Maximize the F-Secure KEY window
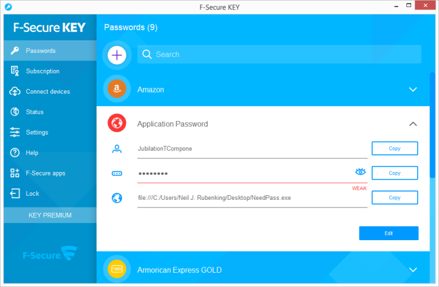This screenshot has width=439, height=287. [409, 5]
